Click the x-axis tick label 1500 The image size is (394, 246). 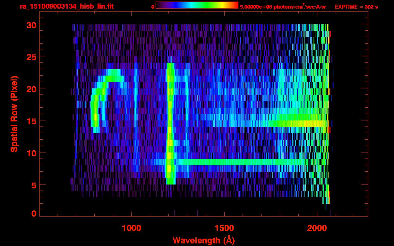[x=224, y=228]
